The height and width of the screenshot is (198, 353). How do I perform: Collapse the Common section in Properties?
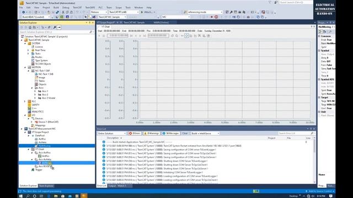(319, 36)
